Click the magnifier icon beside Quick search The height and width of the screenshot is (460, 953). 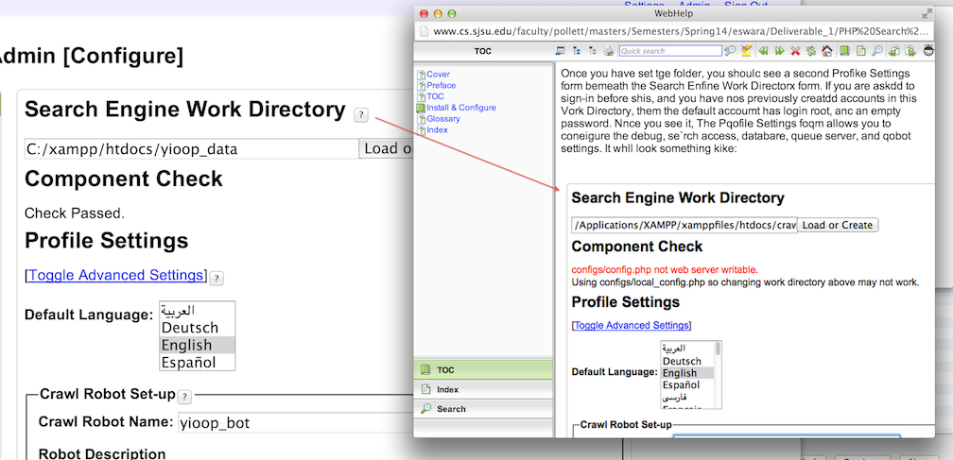tap(730, 51)
